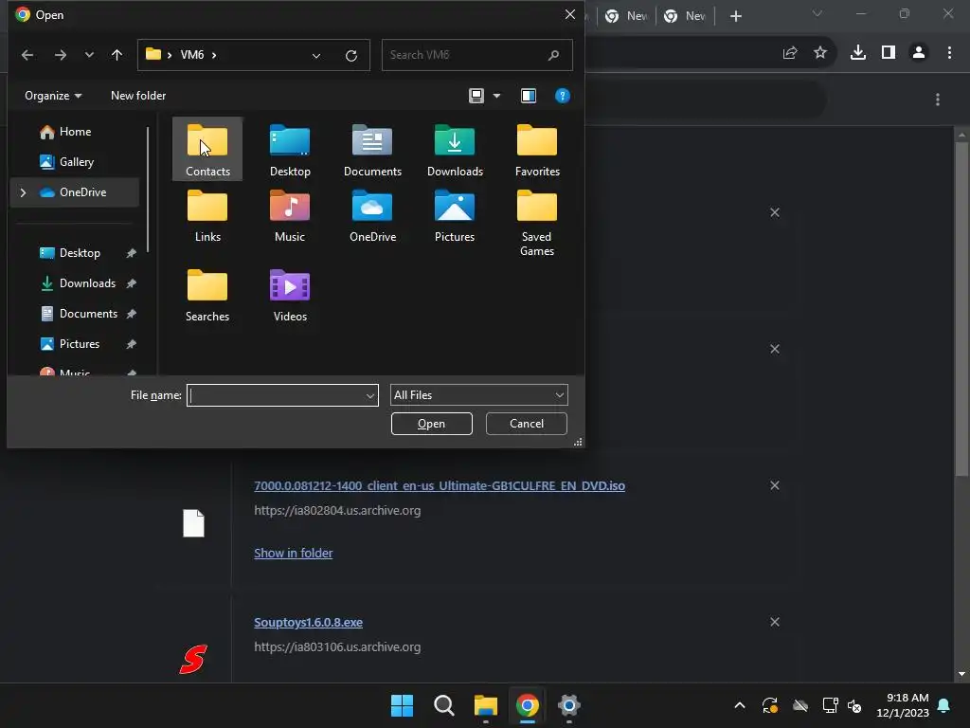970x728 pixels.
Task: Open the Contacts folder
Action: coord(207,150)
